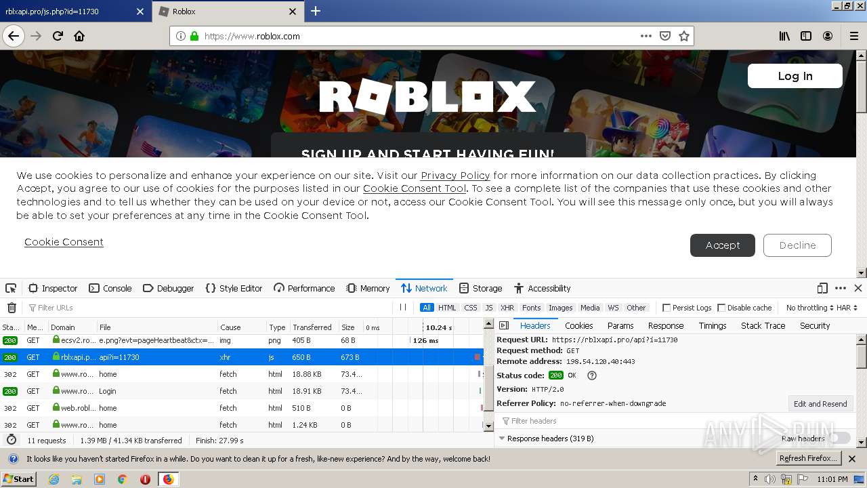867x488 pixels.
Task: Open performance analysis stopwatch icon
Action: (12, 440)
